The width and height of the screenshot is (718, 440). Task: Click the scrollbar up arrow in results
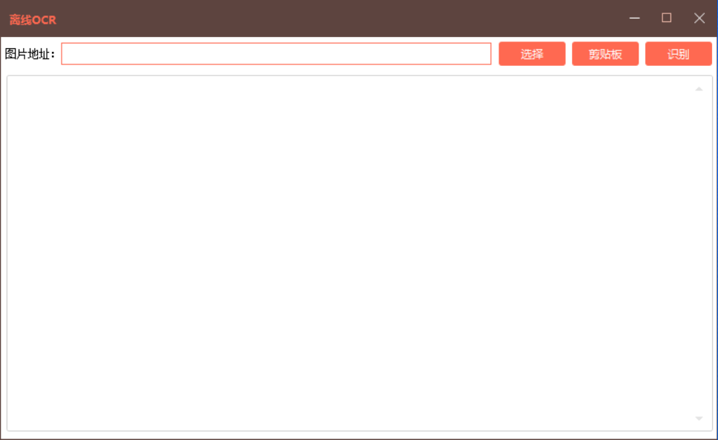point(699,89)
